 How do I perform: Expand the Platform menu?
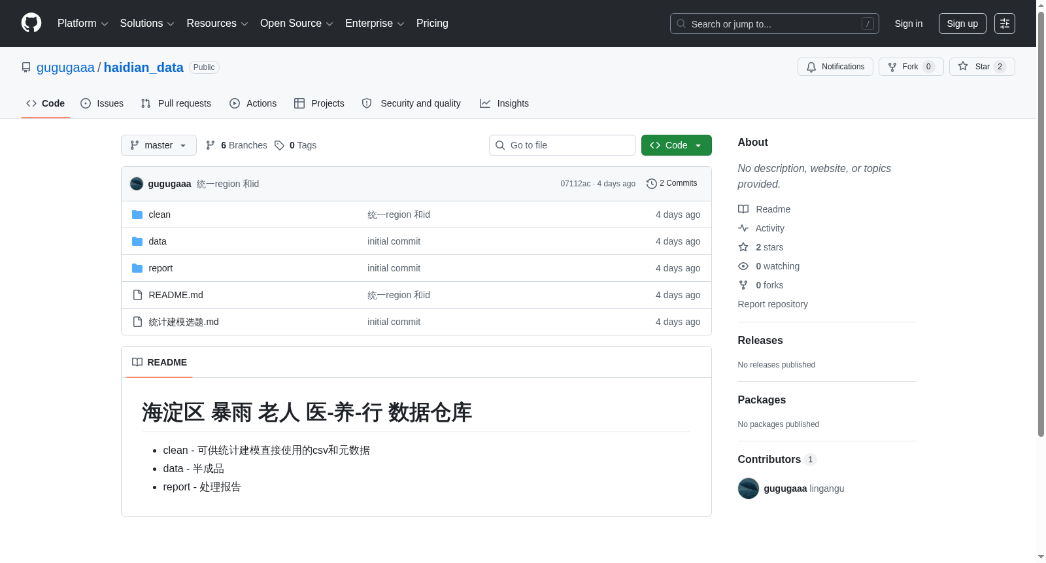pos(82,24)
